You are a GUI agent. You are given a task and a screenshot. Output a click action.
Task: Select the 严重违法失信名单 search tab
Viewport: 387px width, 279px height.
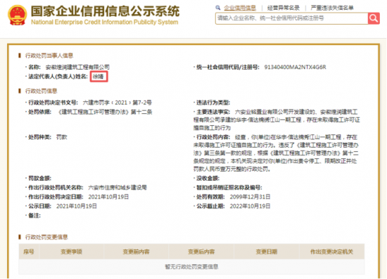pos(332,8)
